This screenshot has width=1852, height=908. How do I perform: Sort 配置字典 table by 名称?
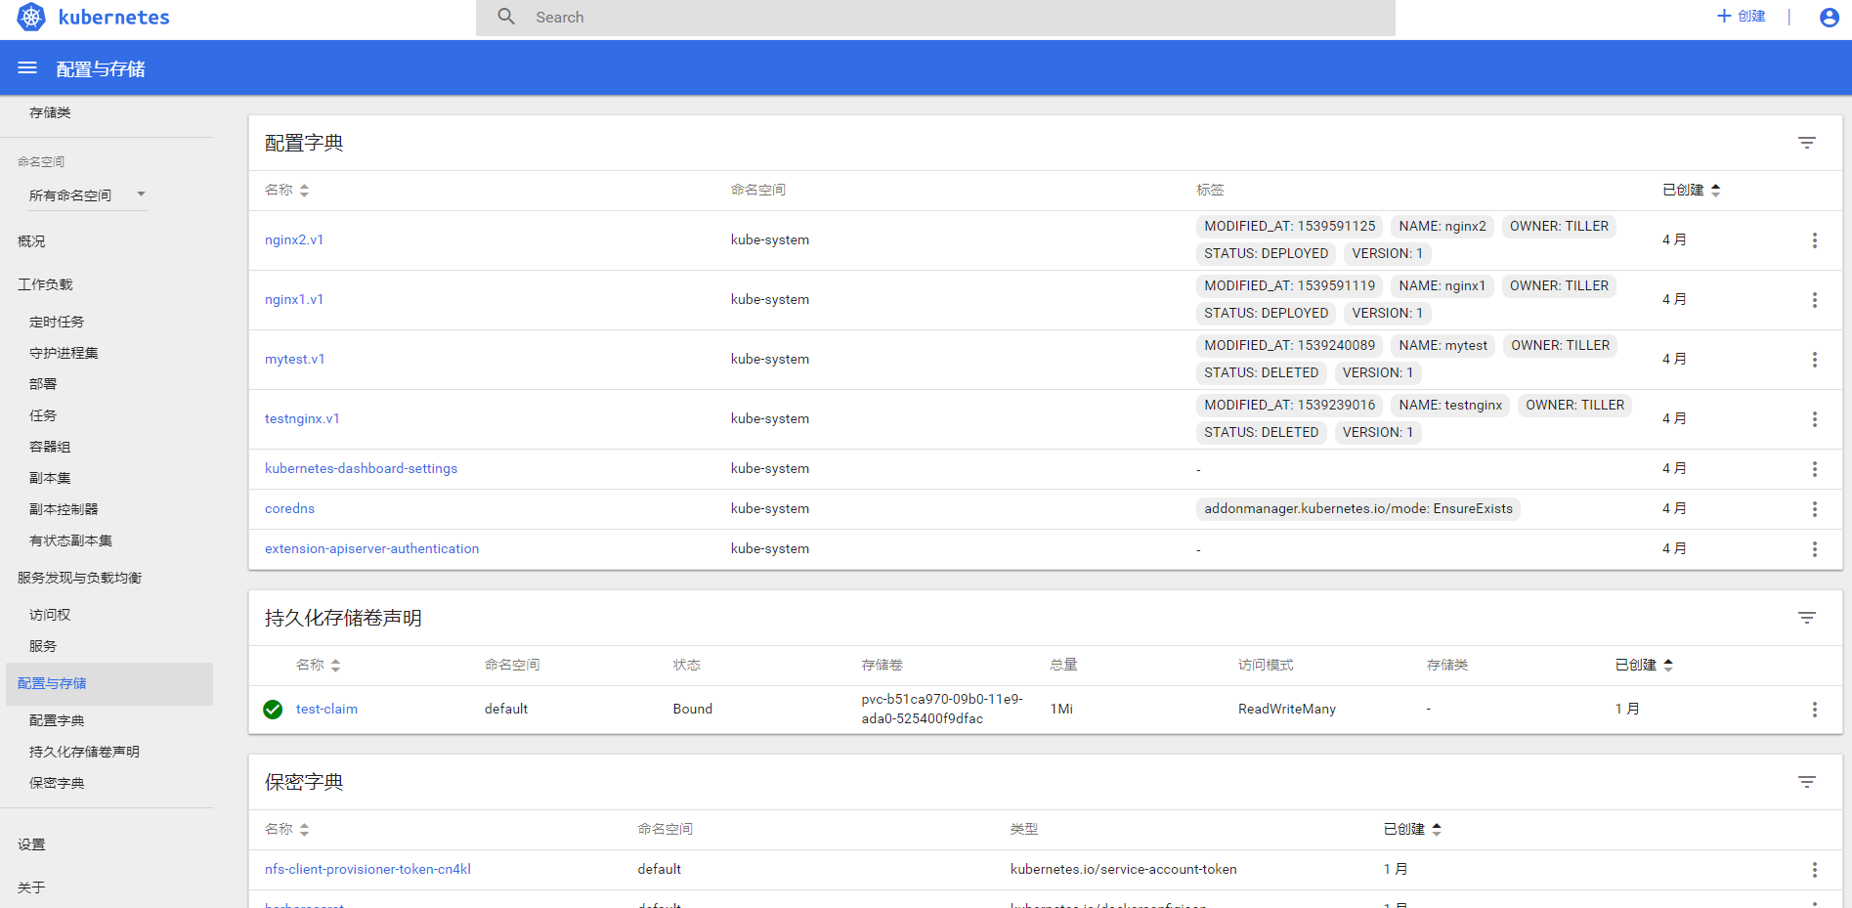click(x=286, y=190)
